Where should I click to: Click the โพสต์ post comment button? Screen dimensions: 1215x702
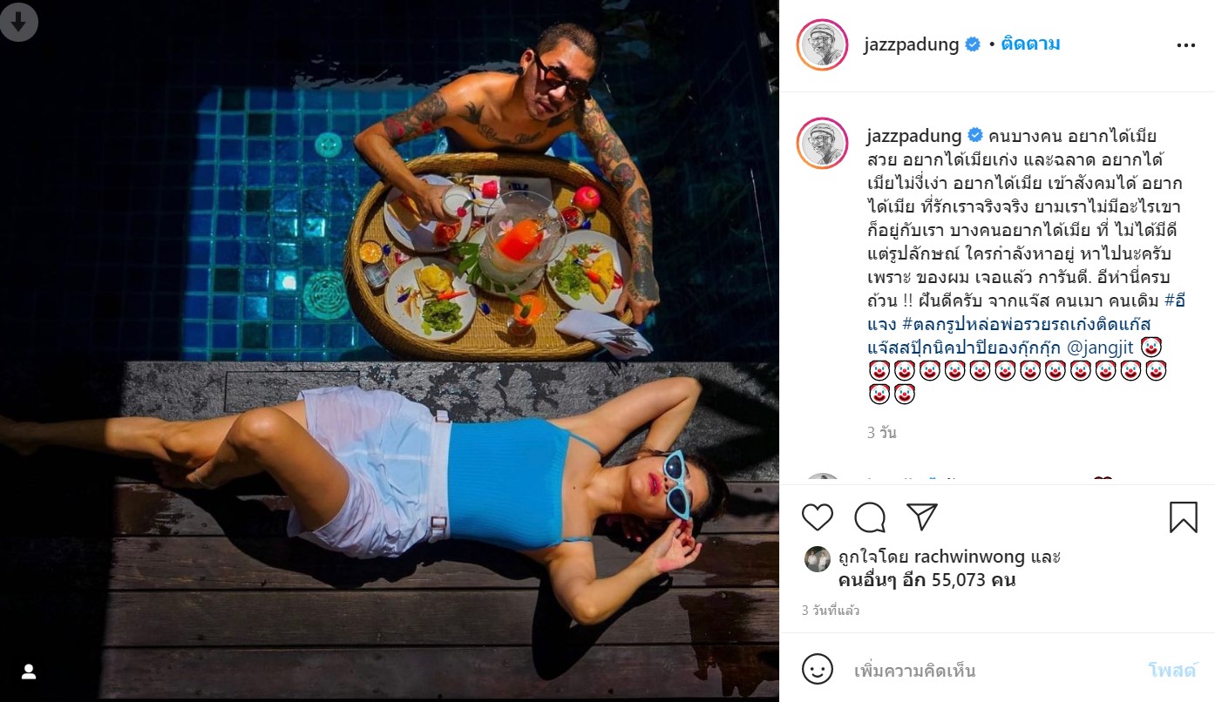(x=1172, y=670)
